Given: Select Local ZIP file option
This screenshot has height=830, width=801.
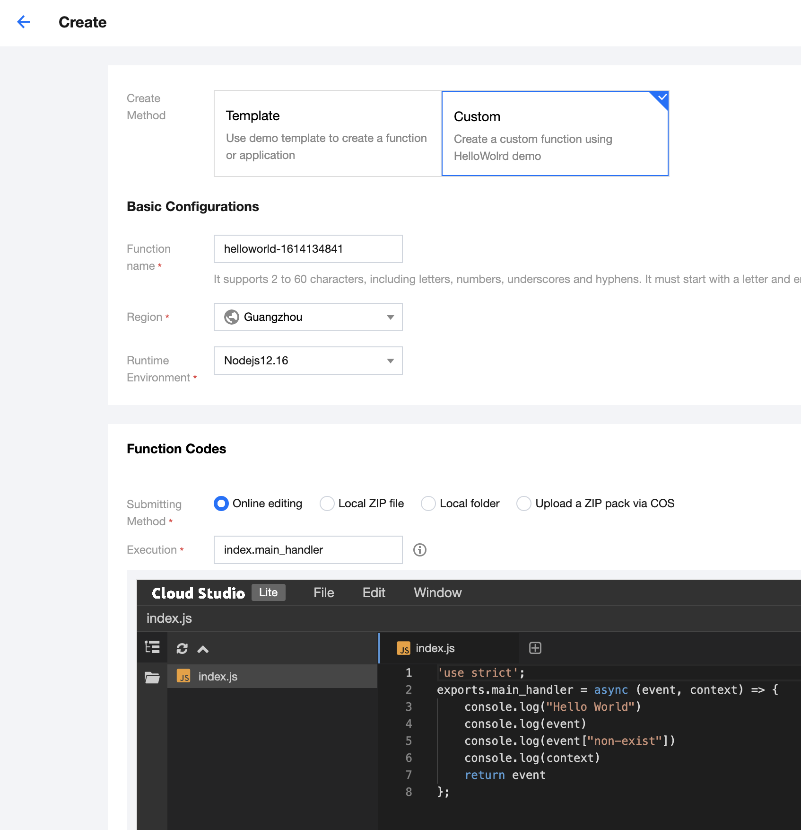Looking at the screenshot, I should 327,503.
